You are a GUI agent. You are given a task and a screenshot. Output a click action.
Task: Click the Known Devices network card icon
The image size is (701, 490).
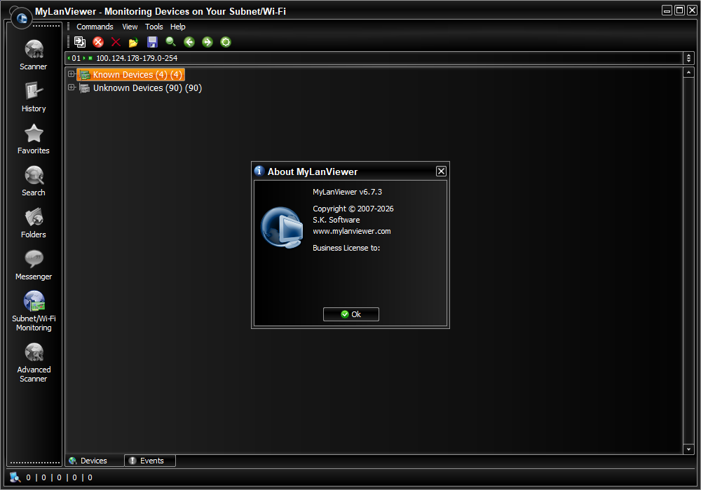[x=85, y=74]
